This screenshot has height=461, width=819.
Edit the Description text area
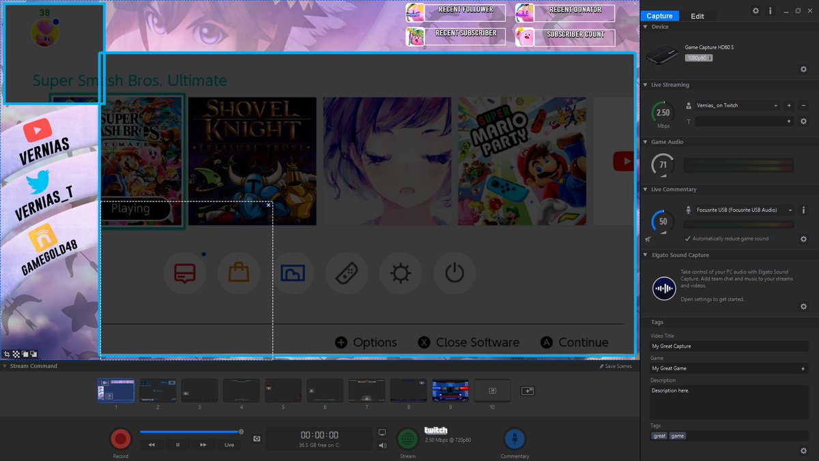(x=729, y=402)
